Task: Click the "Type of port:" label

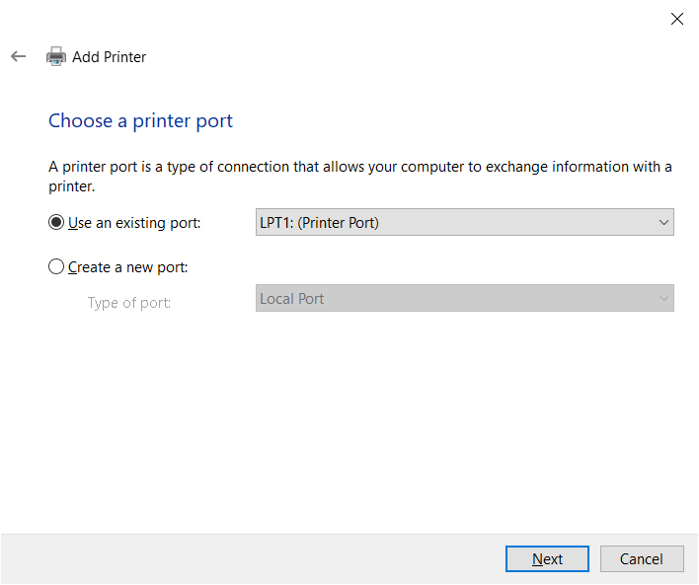Action: [x=129, y=303]
